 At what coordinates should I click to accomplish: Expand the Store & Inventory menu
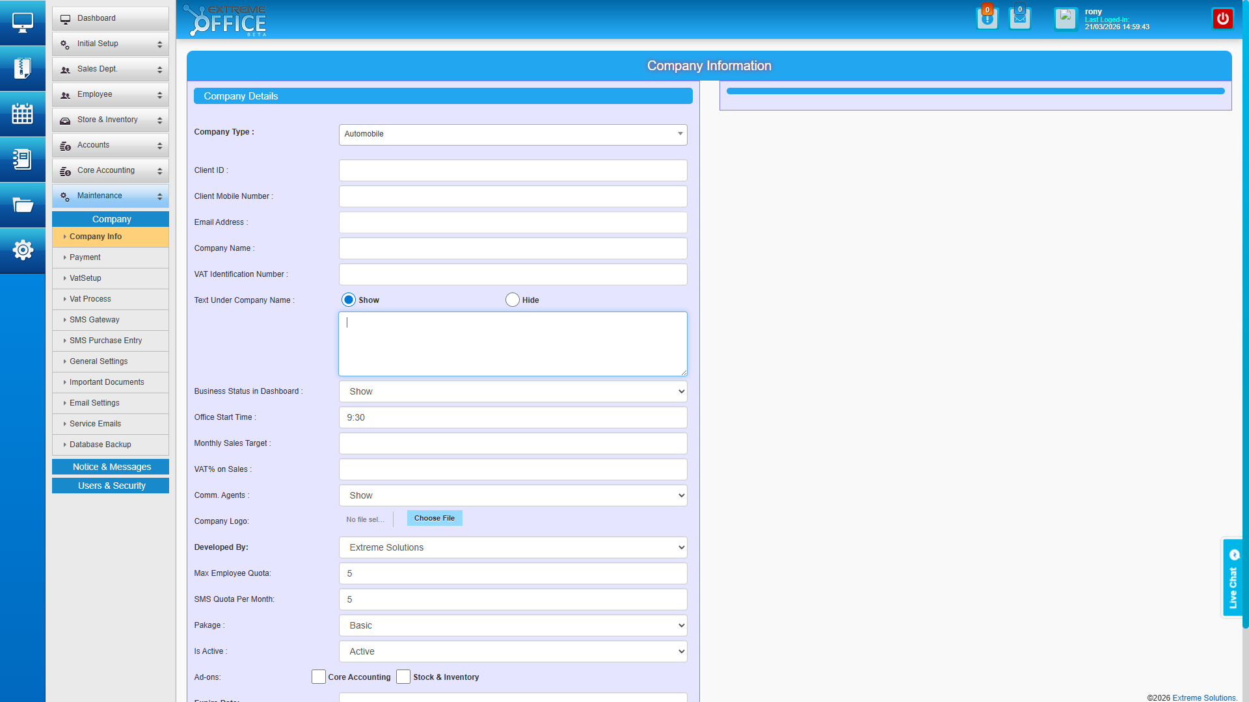click(x=110, y=120)
